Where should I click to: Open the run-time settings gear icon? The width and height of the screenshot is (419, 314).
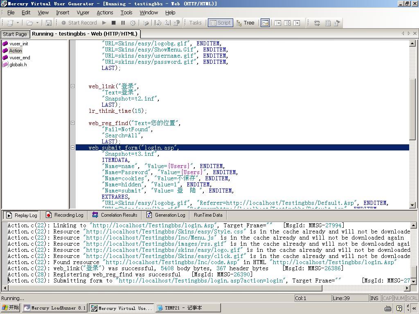pyautogui.click(x=133, y=23)
